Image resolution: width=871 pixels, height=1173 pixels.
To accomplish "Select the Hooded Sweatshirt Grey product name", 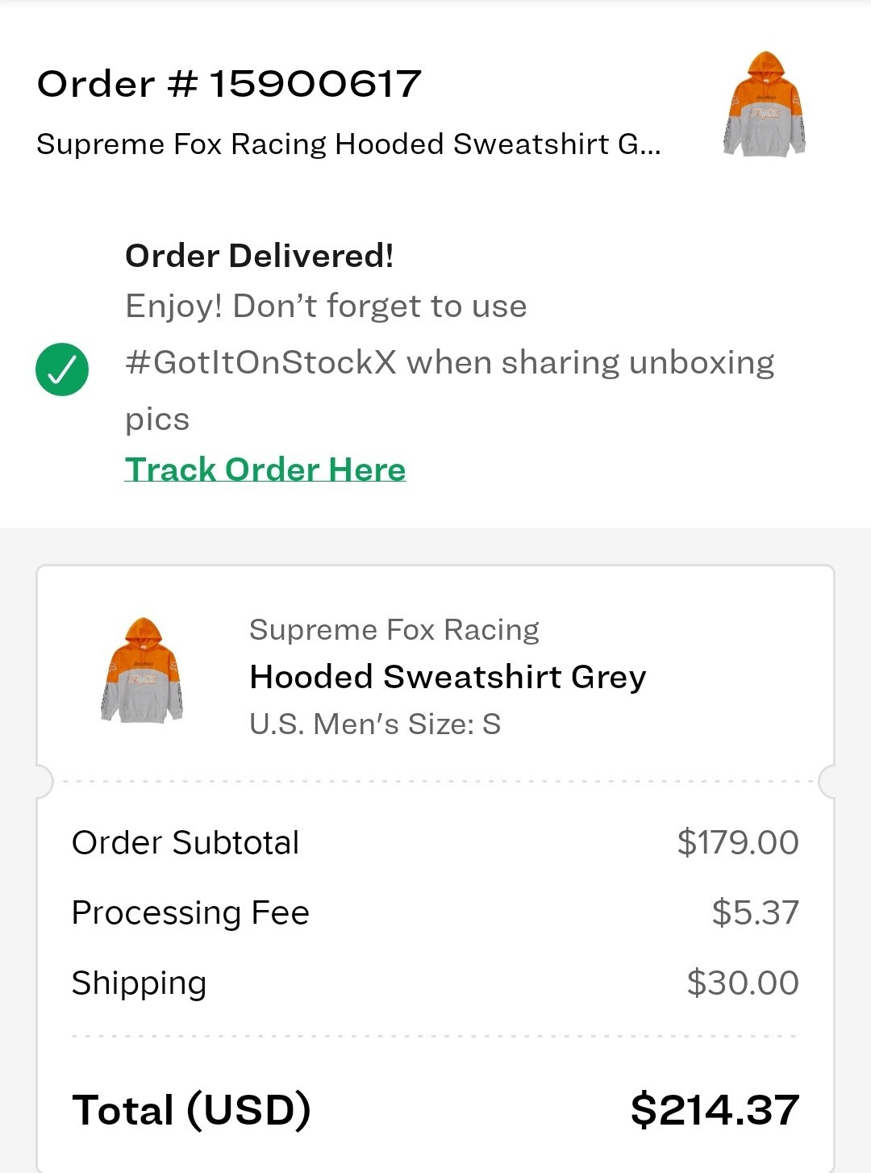I will click(448, 677).
